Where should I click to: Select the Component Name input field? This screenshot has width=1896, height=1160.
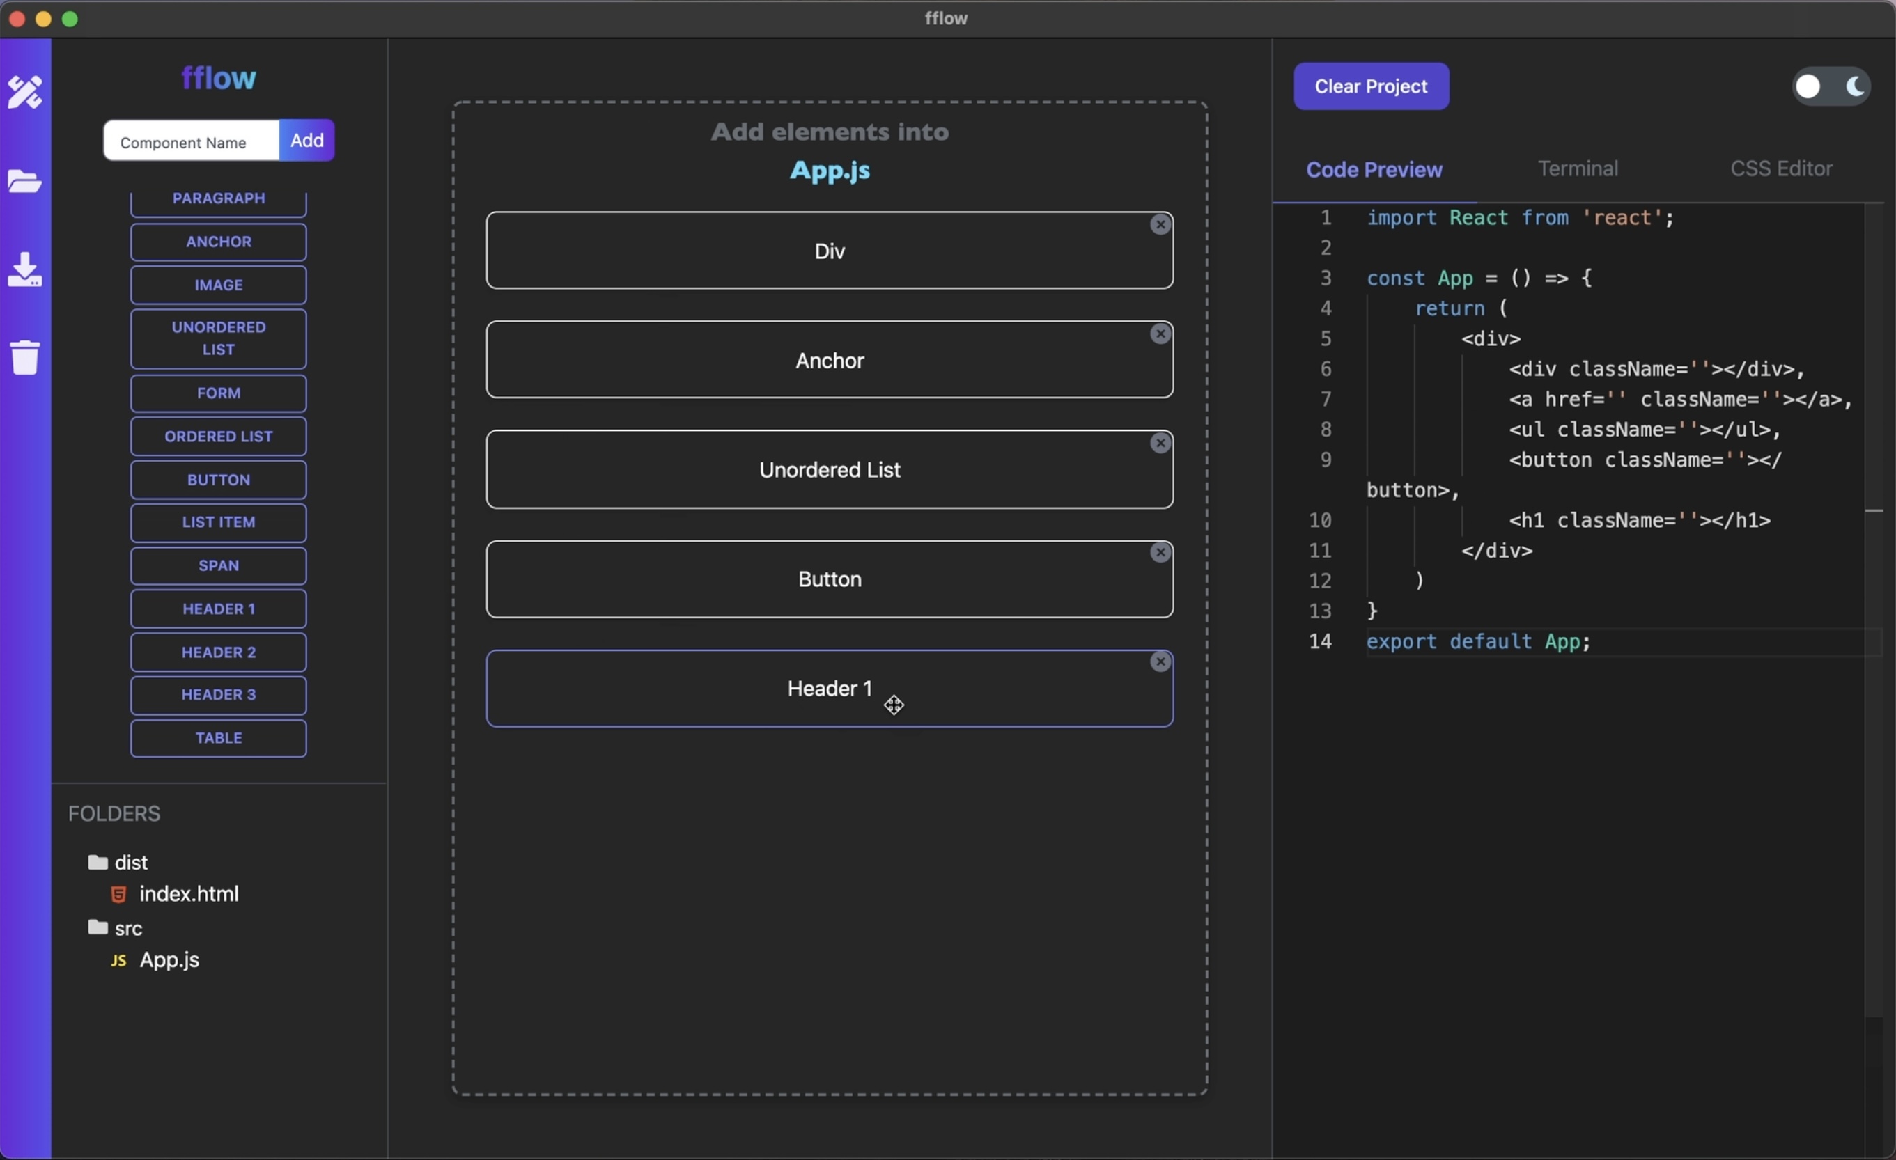coord(189,139)
